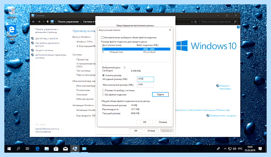This screenshot has height=157, width=271.
Task: Click 'Отмена' in Performance Options dialog
Action: click(x=151, y=131)
